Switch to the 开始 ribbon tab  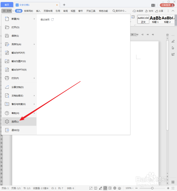coord(19,11)
